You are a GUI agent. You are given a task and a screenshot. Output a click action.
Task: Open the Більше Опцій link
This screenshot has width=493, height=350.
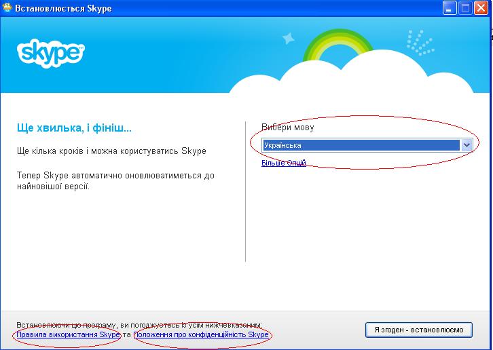pos(284,163)
